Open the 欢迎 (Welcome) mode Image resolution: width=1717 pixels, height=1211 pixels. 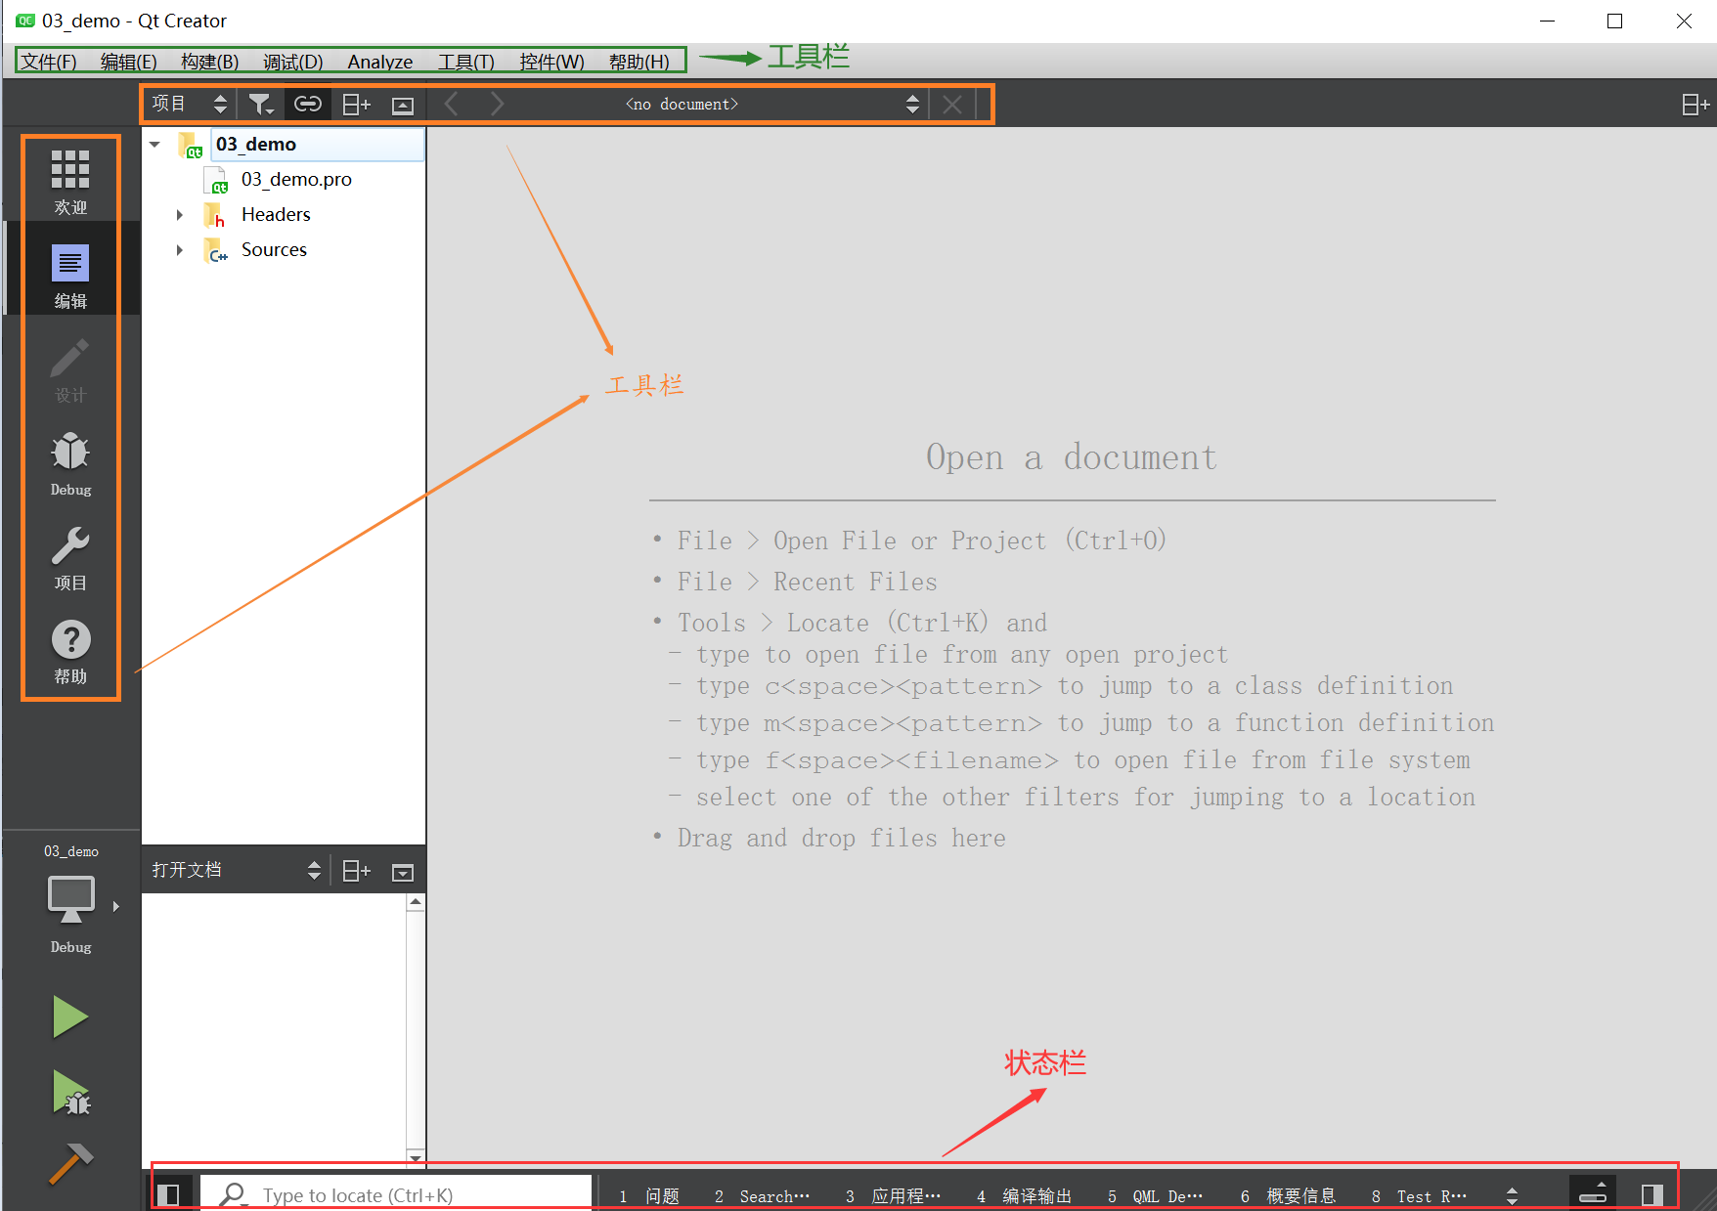click(x=70, y=182)
